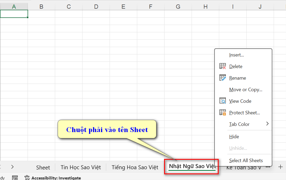Screen dimensions: 286x180
Task: Select Insert from the context menu
Action: pyautogui.click(x=236, y=55)
